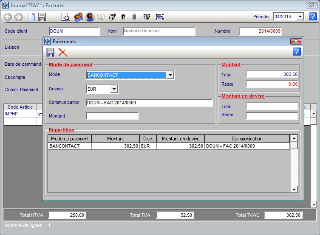This screenshot has height=235, width=320.
Task: Open the document search magnifier icon
Action: point(66,17)
